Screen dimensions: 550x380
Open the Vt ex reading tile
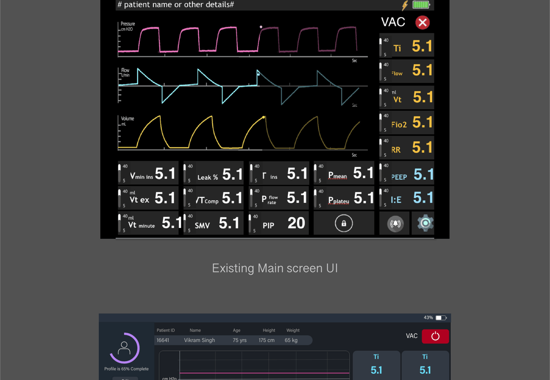(148, 198)
